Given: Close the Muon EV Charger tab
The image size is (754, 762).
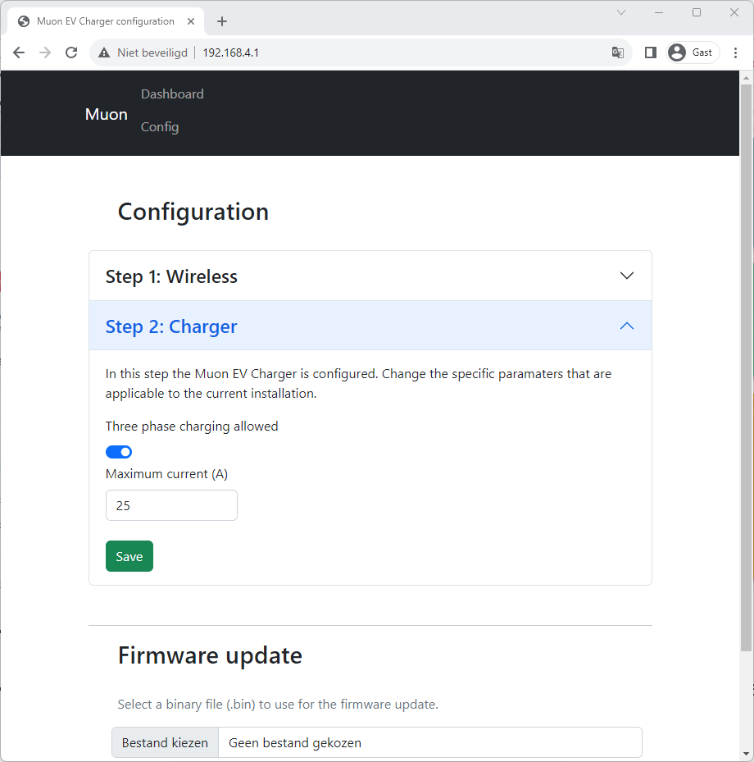Looking at the screenshot, I should point(191,21).
